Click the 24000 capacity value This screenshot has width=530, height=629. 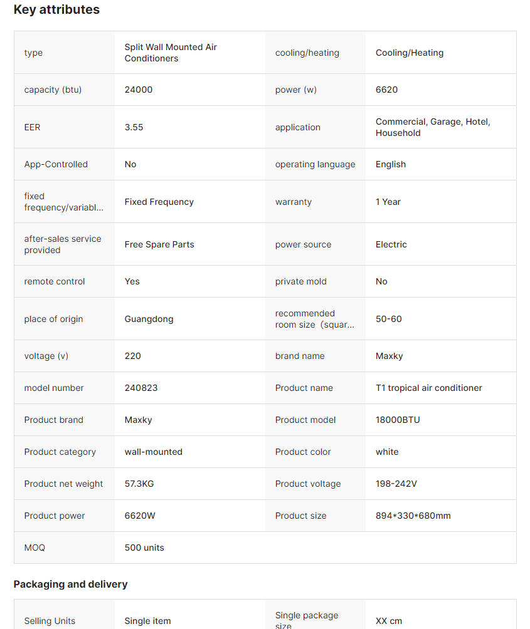[139, 90]
